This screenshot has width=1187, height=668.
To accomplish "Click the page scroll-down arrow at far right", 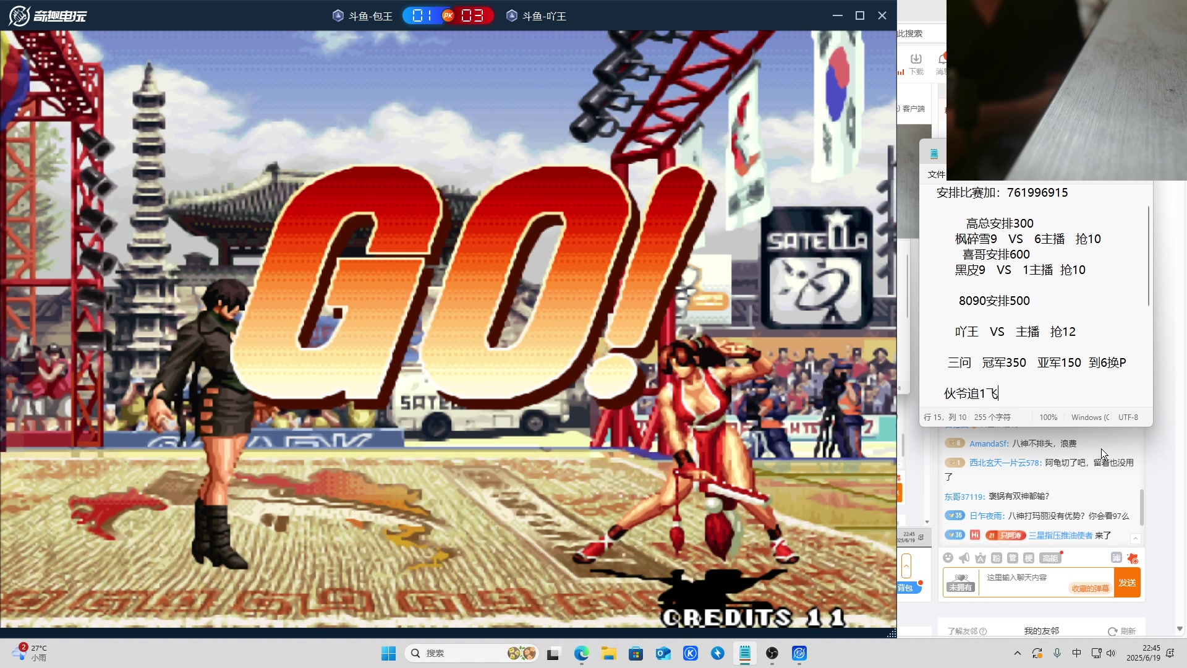I will [1180, 628].
